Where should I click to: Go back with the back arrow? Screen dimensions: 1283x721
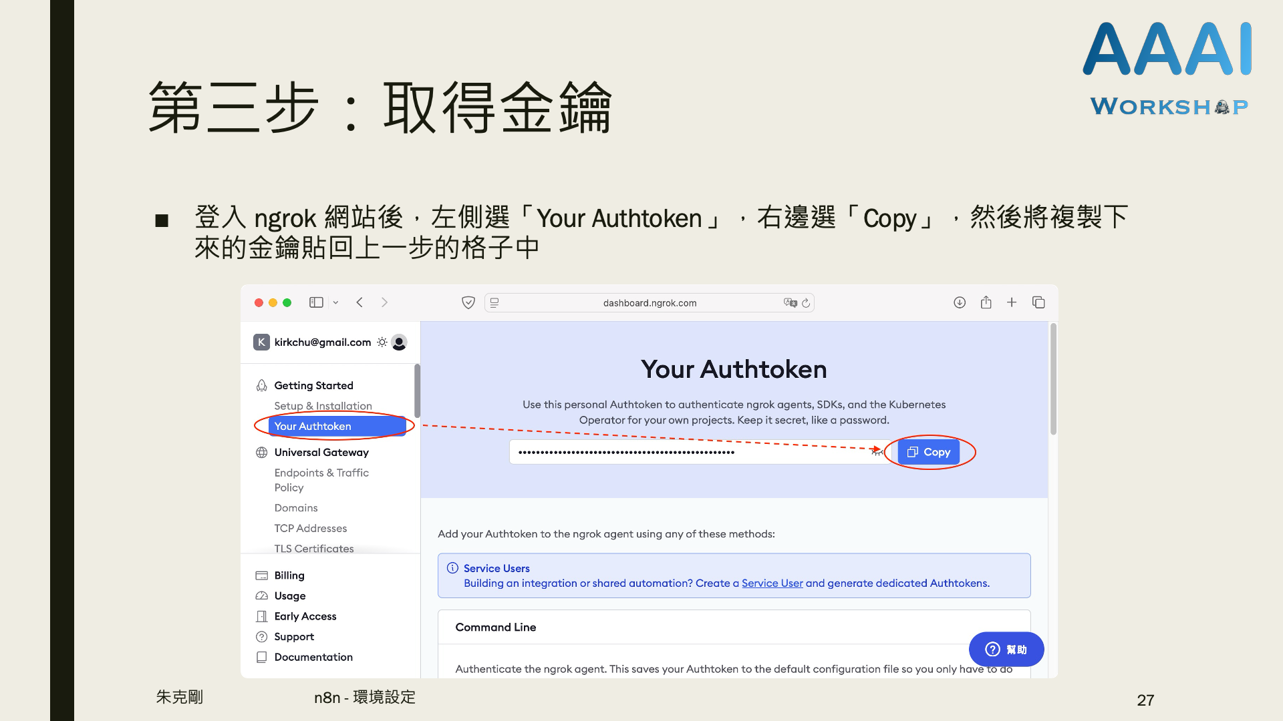click(x=360, y=302)
